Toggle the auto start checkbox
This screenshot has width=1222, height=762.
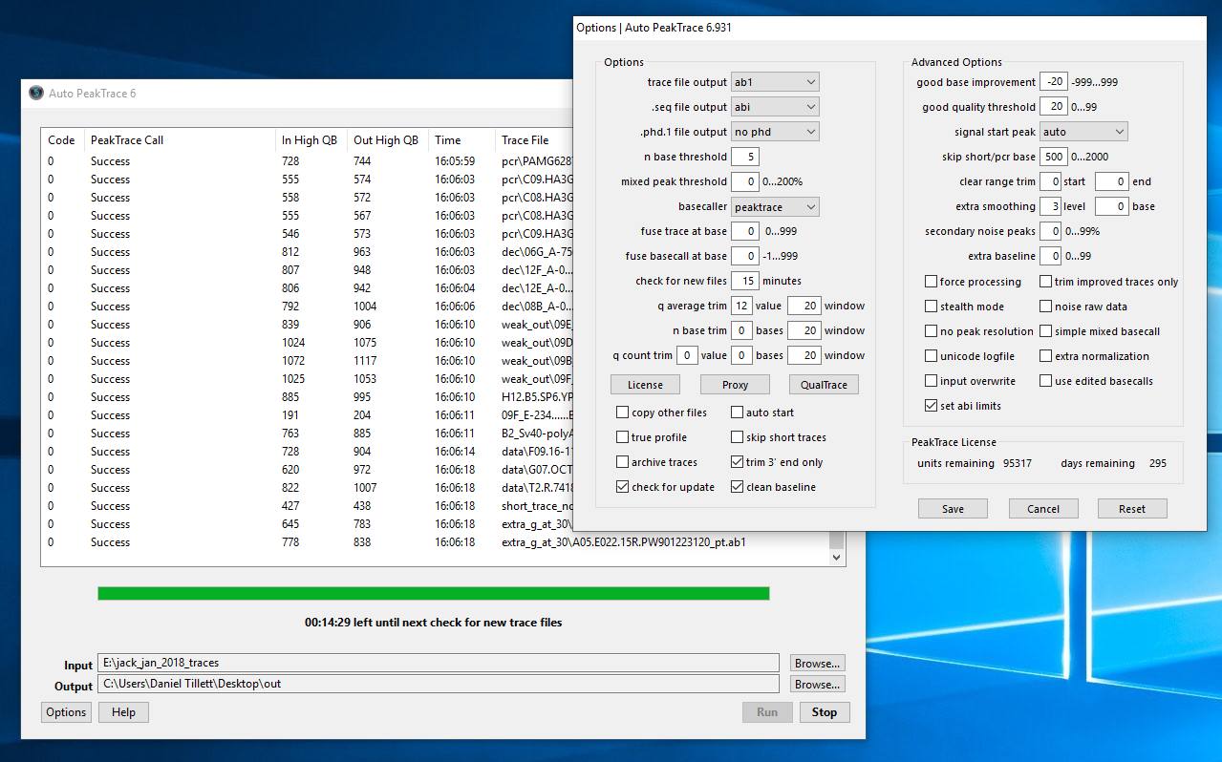pos(738,413)
